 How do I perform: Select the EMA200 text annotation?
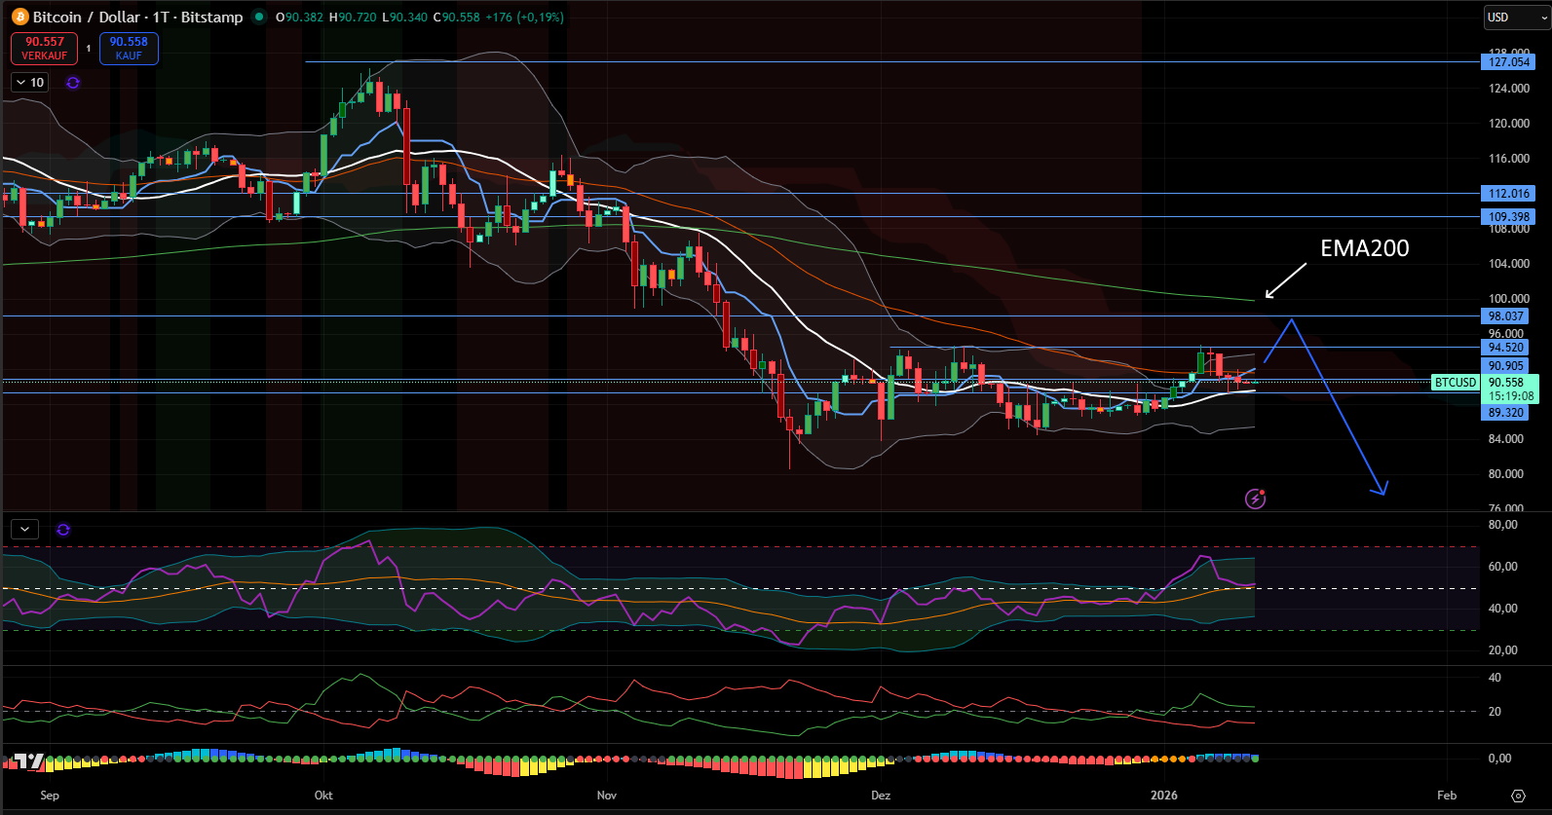(1364, 248)
